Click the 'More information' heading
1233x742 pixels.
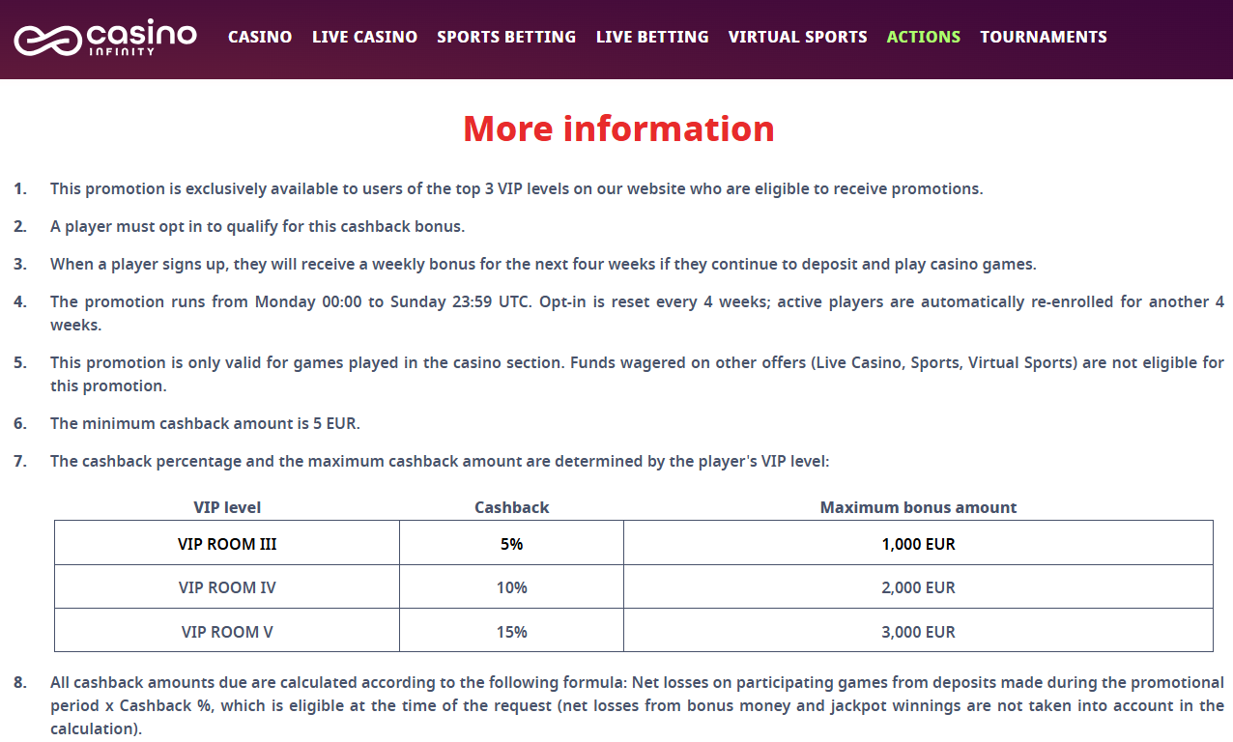tap(618, 128)
